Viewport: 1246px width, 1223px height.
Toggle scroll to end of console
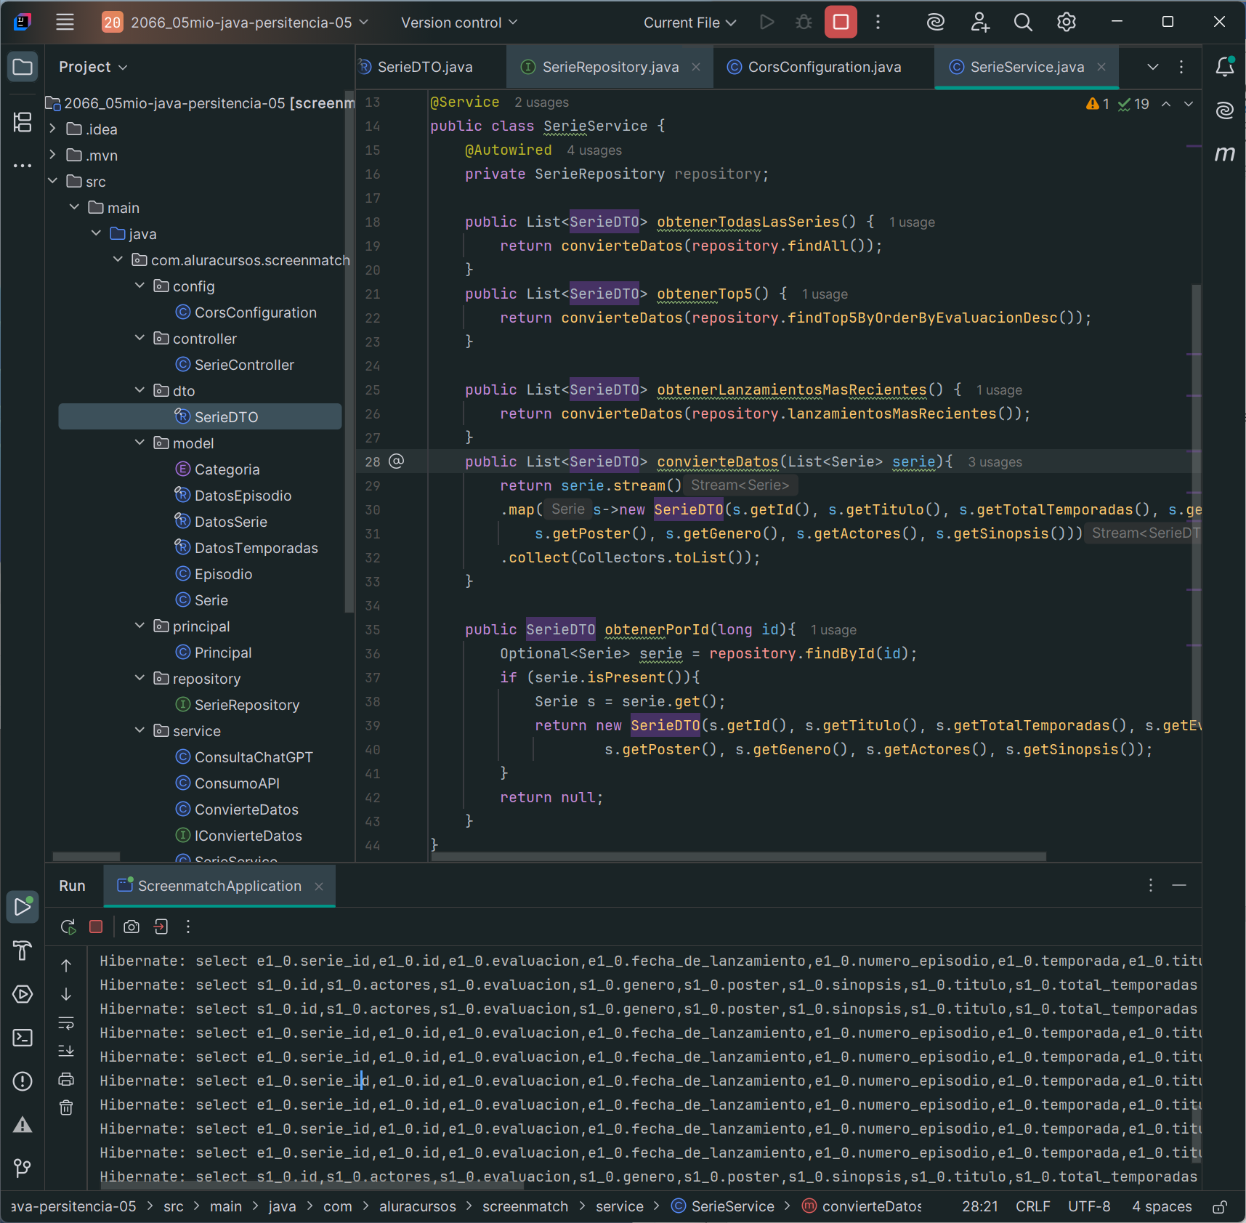[x=66, y=1051]
